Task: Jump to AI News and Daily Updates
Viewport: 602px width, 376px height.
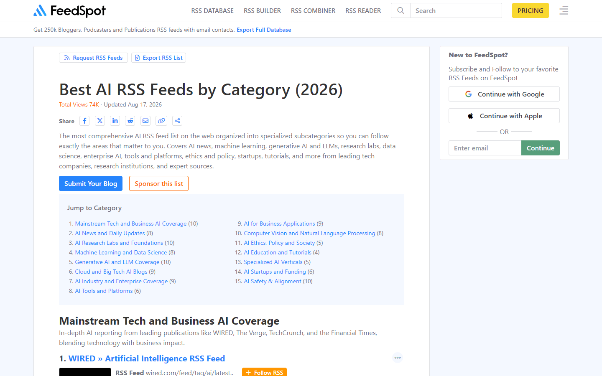Action: [x=110, y=233]
